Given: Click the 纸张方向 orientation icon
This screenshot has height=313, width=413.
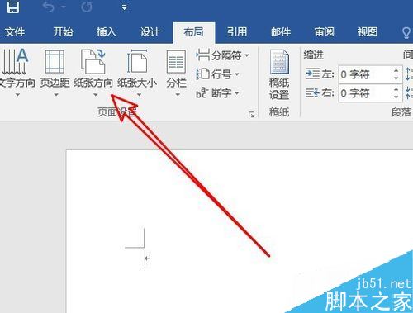Looking at the screenshot, I should 93,62.
